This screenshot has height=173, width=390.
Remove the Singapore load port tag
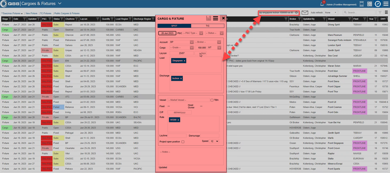pyautogui.click(x=184, y=60)
